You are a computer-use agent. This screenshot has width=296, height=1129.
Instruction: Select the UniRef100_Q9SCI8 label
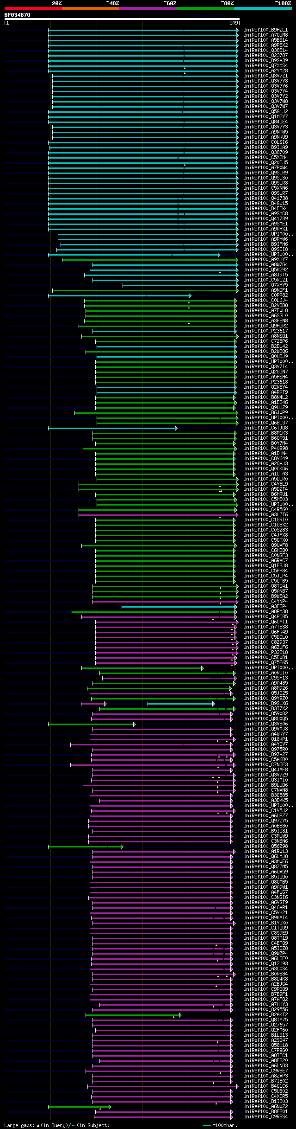[265, 250]
